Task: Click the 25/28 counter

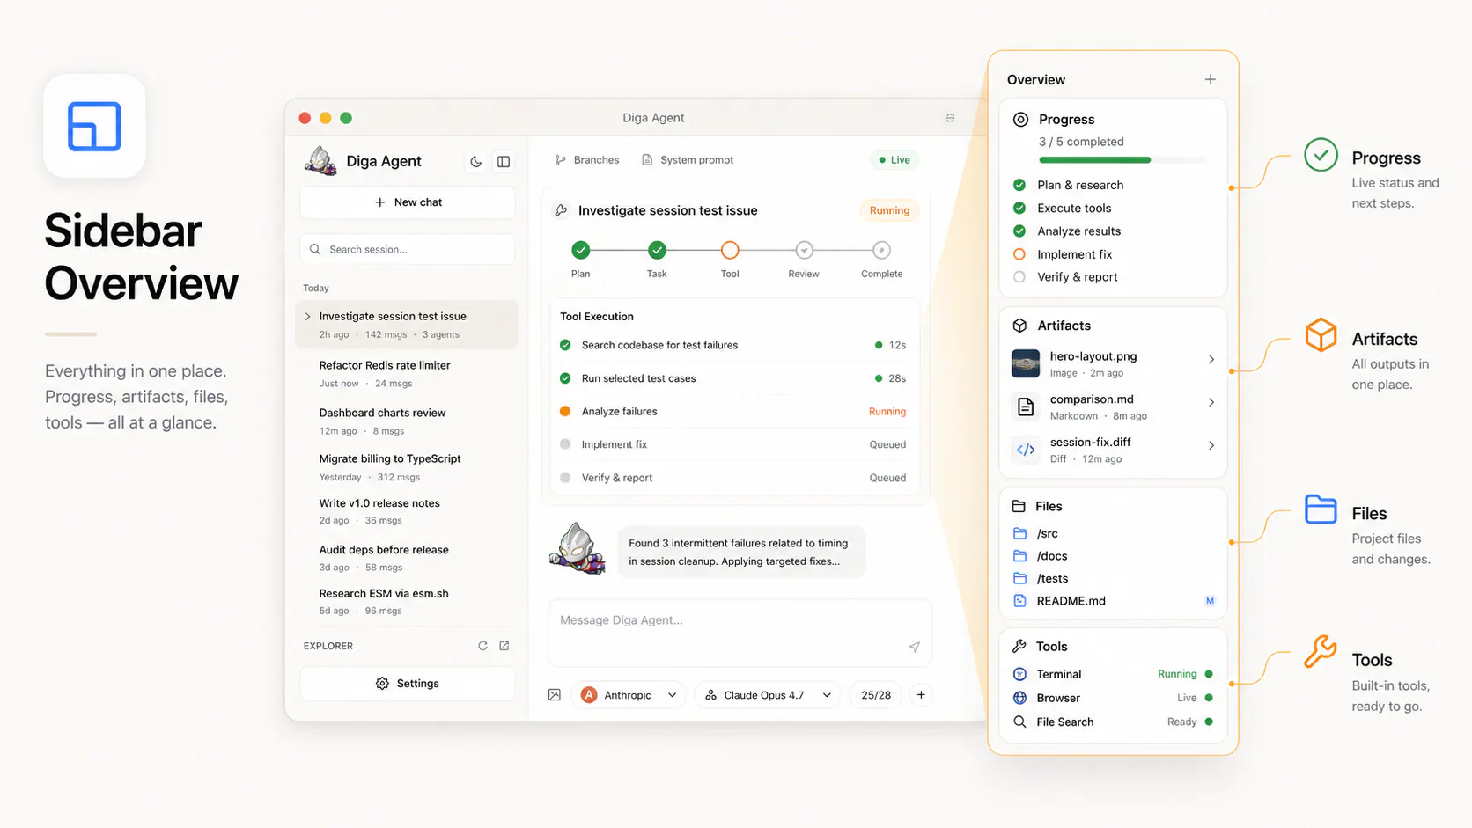Action: pos(876,695)
